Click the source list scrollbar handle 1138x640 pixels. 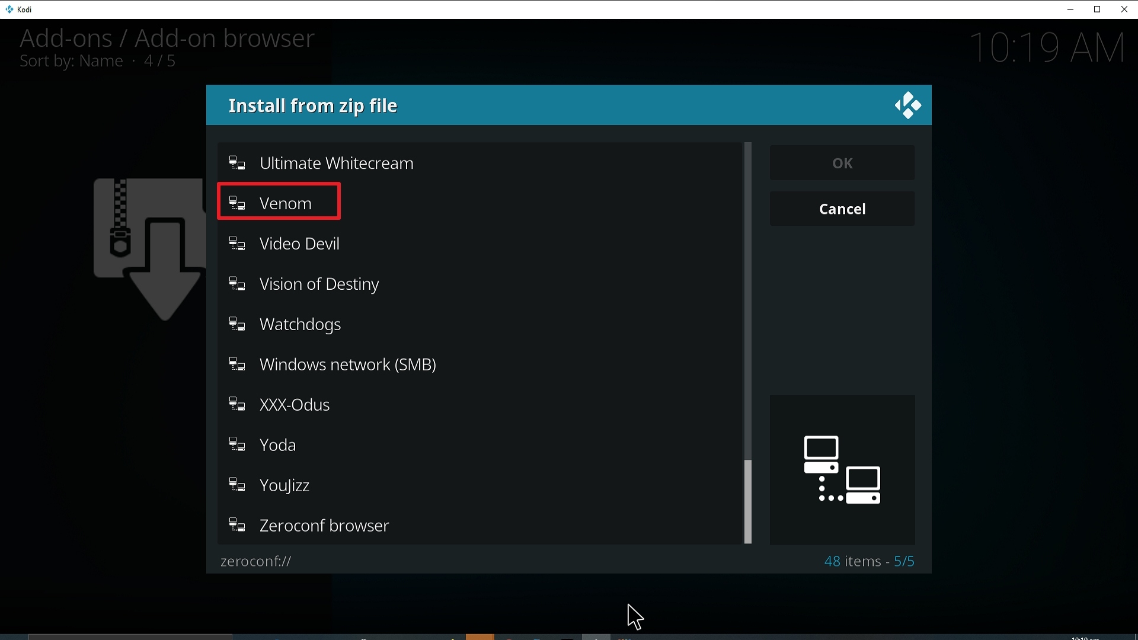[x=748, y=501]
